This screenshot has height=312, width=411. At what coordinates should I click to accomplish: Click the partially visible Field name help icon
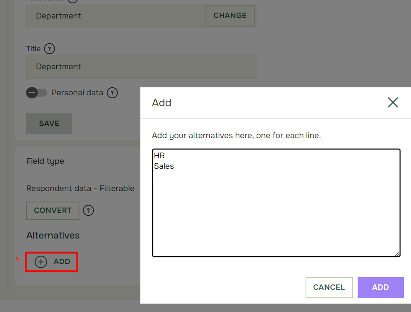(x=73, y=1)
